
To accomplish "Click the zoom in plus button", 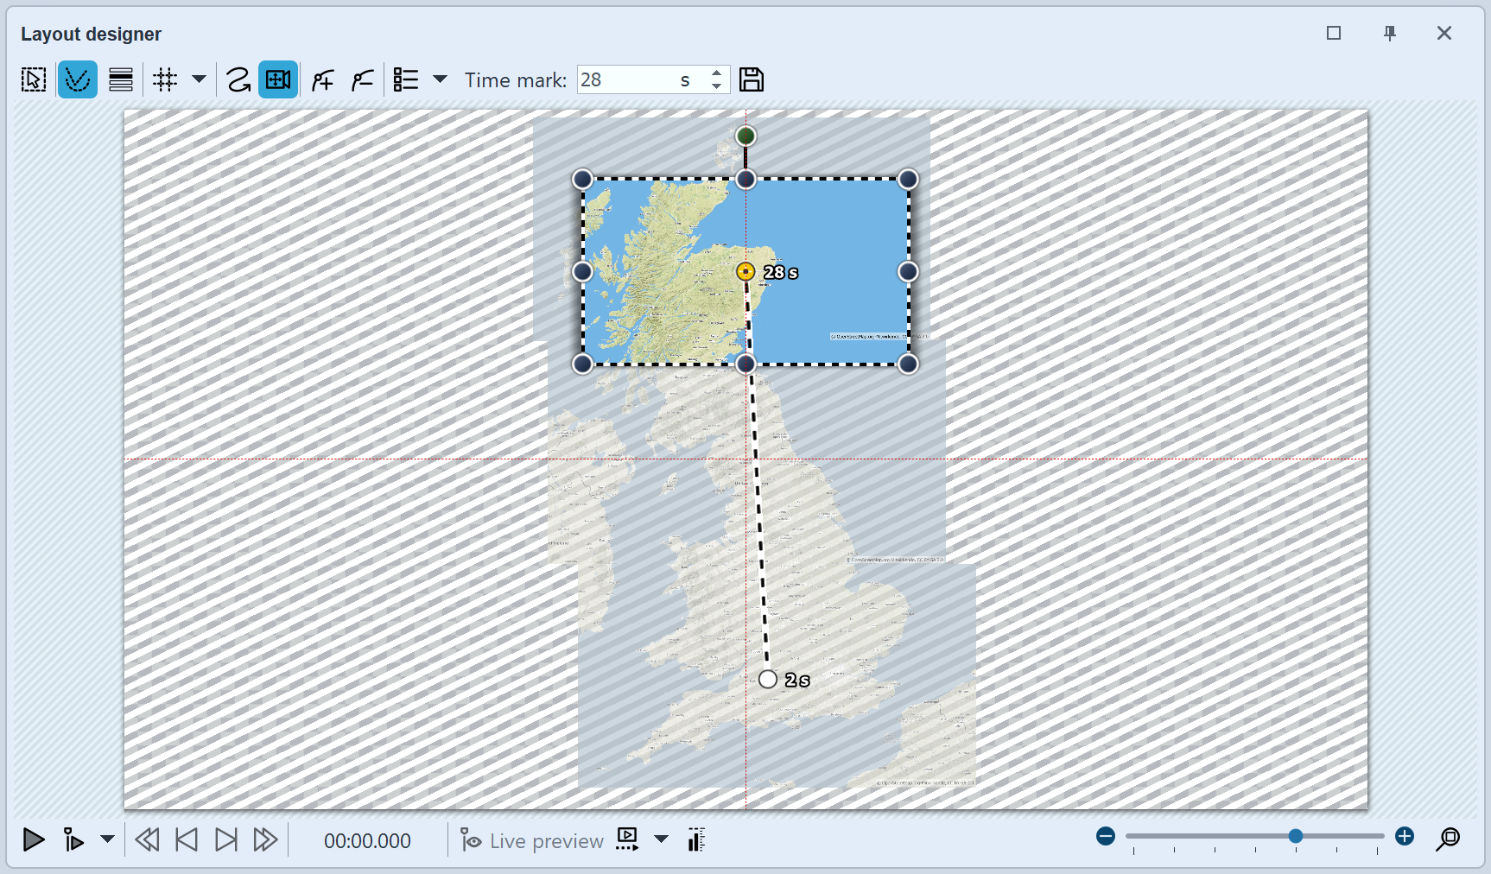I will coord(1405,836).
